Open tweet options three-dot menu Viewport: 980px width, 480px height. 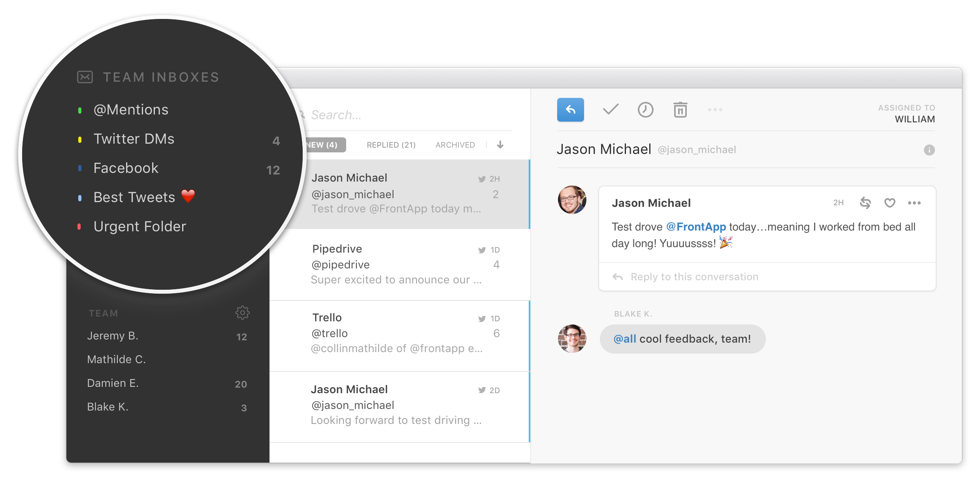pos(914,203)
